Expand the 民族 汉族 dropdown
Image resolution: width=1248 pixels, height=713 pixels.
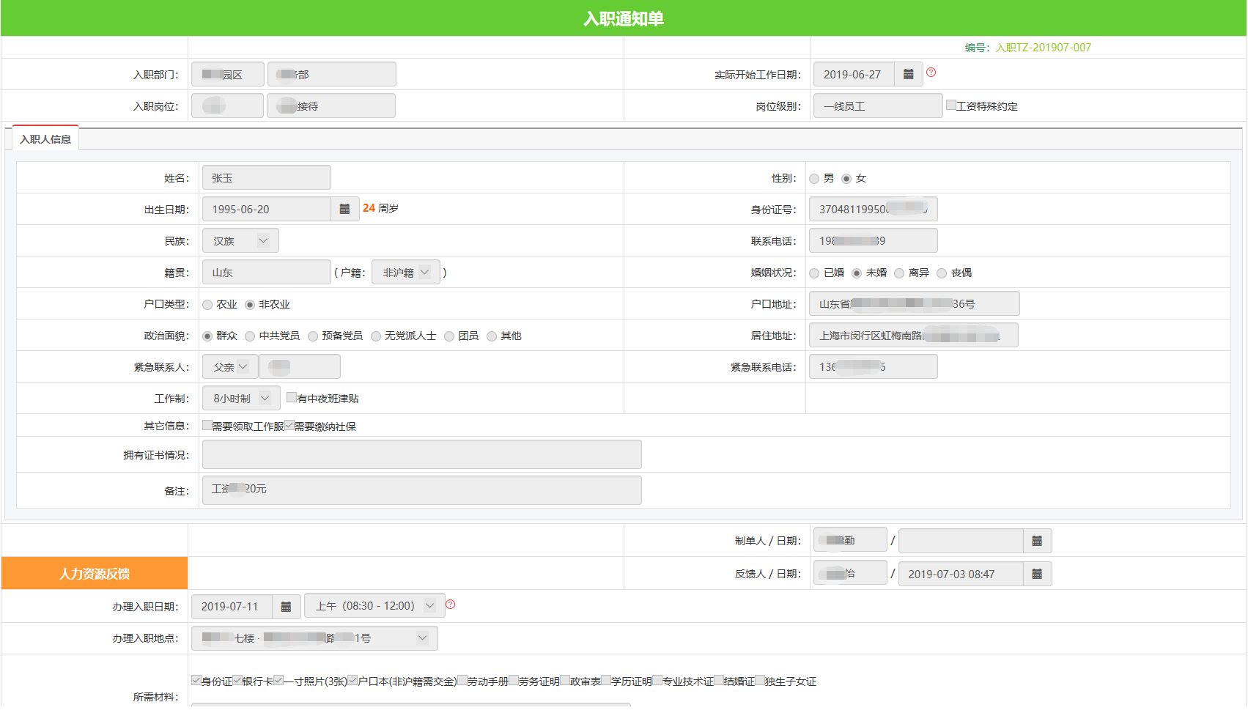point(240,241)
